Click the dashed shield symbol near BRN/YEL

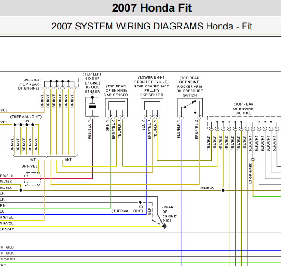pos(32,179)
